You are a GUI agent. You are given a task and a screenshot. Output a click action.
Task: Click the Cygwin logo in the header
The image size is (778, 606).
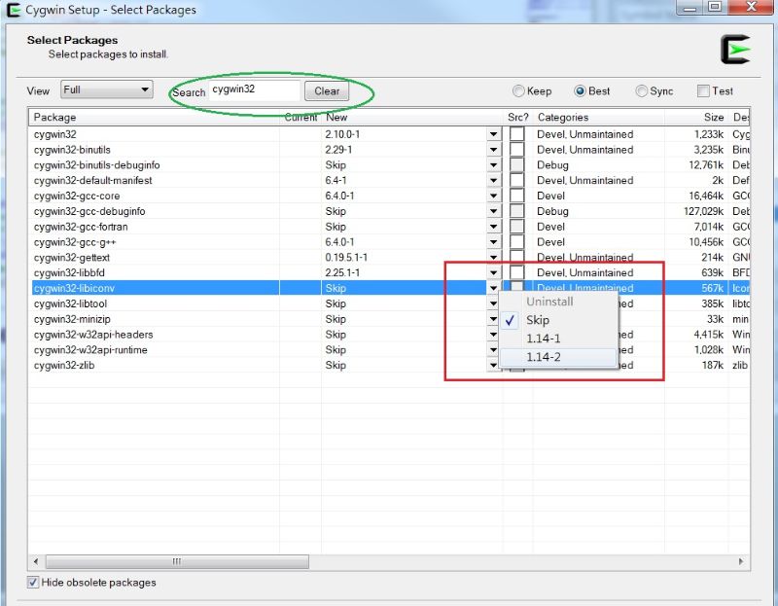click(x=735, y=50)
